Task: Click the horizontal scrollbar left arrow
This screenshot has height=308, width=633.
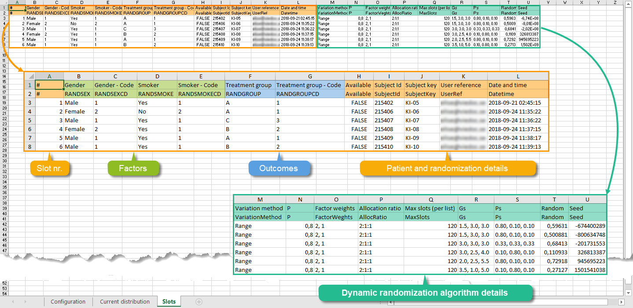Action: pyautogui.click(x=390, y=302)
